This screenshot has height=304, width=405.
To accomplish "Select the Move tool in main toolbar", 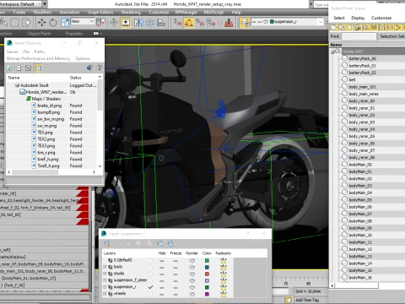I will 41,22.
